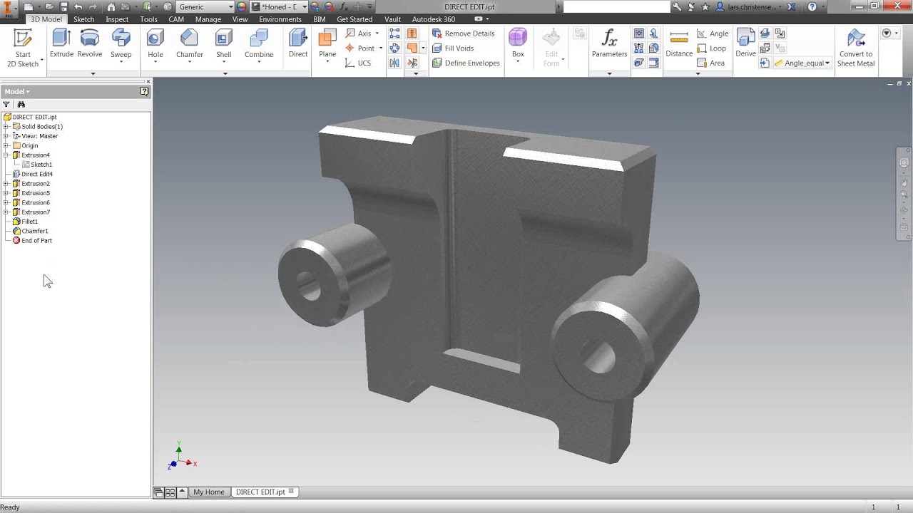Collapse the Extrusion4 node
This screenshot has width=913, height=513.
[x=6, y=155]
